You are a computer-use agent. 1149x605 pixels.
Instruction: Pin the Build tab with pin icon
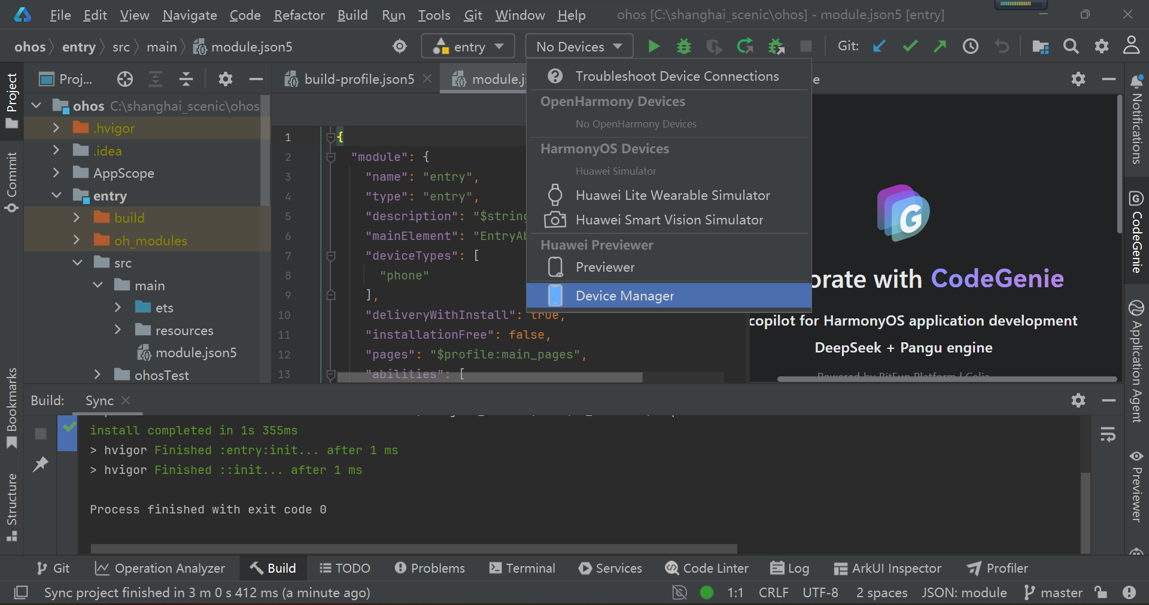(41, 464)
